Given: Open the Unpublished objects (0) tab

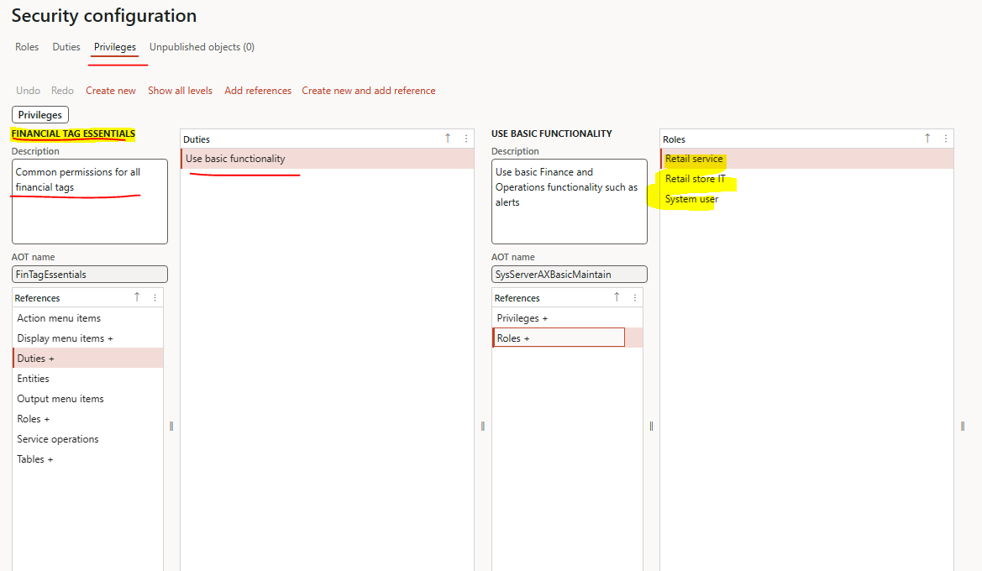Looking at the screenshot, I should [x=202, y=47].
